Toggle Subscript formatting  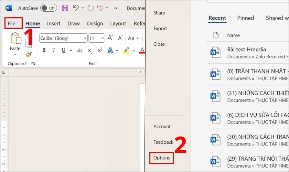90,51
